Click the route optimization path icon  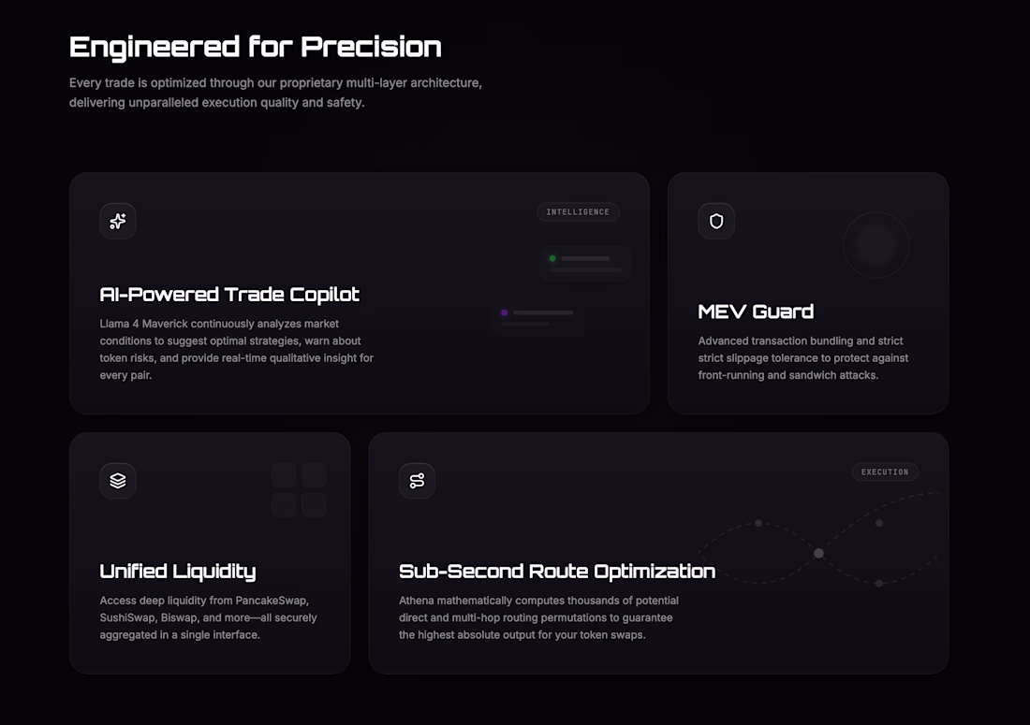click(x=417, y=481)
